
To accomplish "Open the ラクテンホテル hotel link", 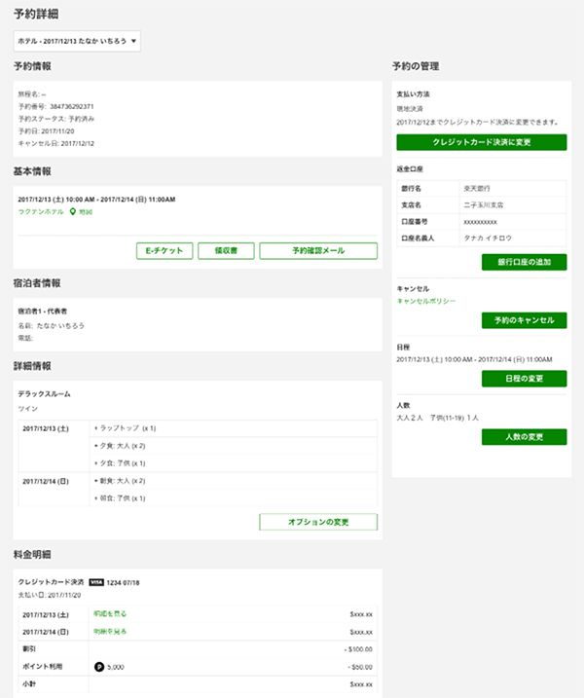I will [41, 210].
